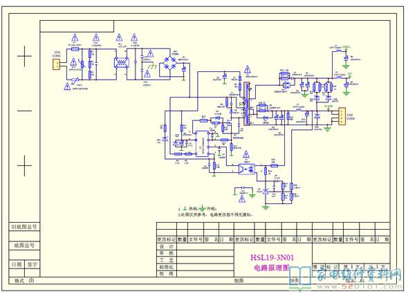
Task: Select the main switching transformer symbol
Action: [x=246, y=104]
